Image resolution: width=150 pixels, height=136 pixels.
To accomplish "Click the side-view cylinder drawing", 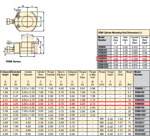I will click(25, 45).
